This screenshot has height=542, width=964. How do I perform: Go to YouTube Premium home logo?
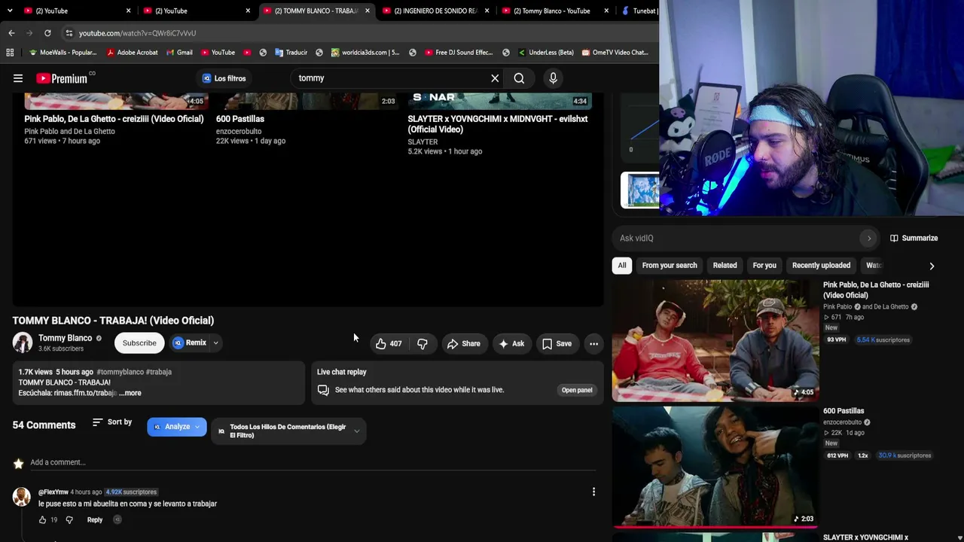click(62, 78)
